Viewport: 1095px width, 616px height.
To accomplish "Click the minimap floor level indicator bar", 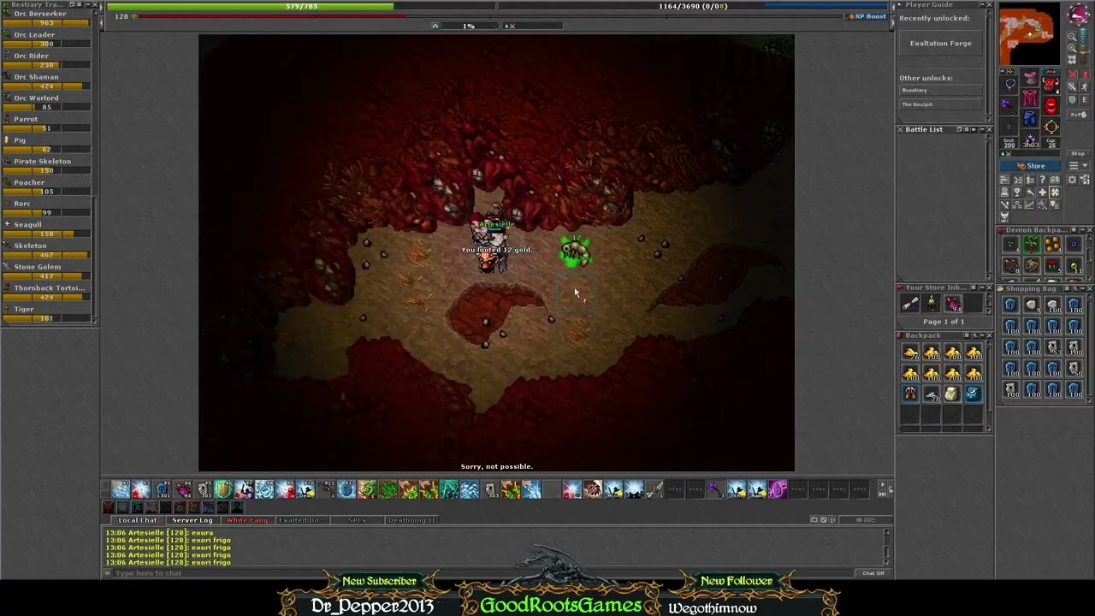I will click(1084, 46).
